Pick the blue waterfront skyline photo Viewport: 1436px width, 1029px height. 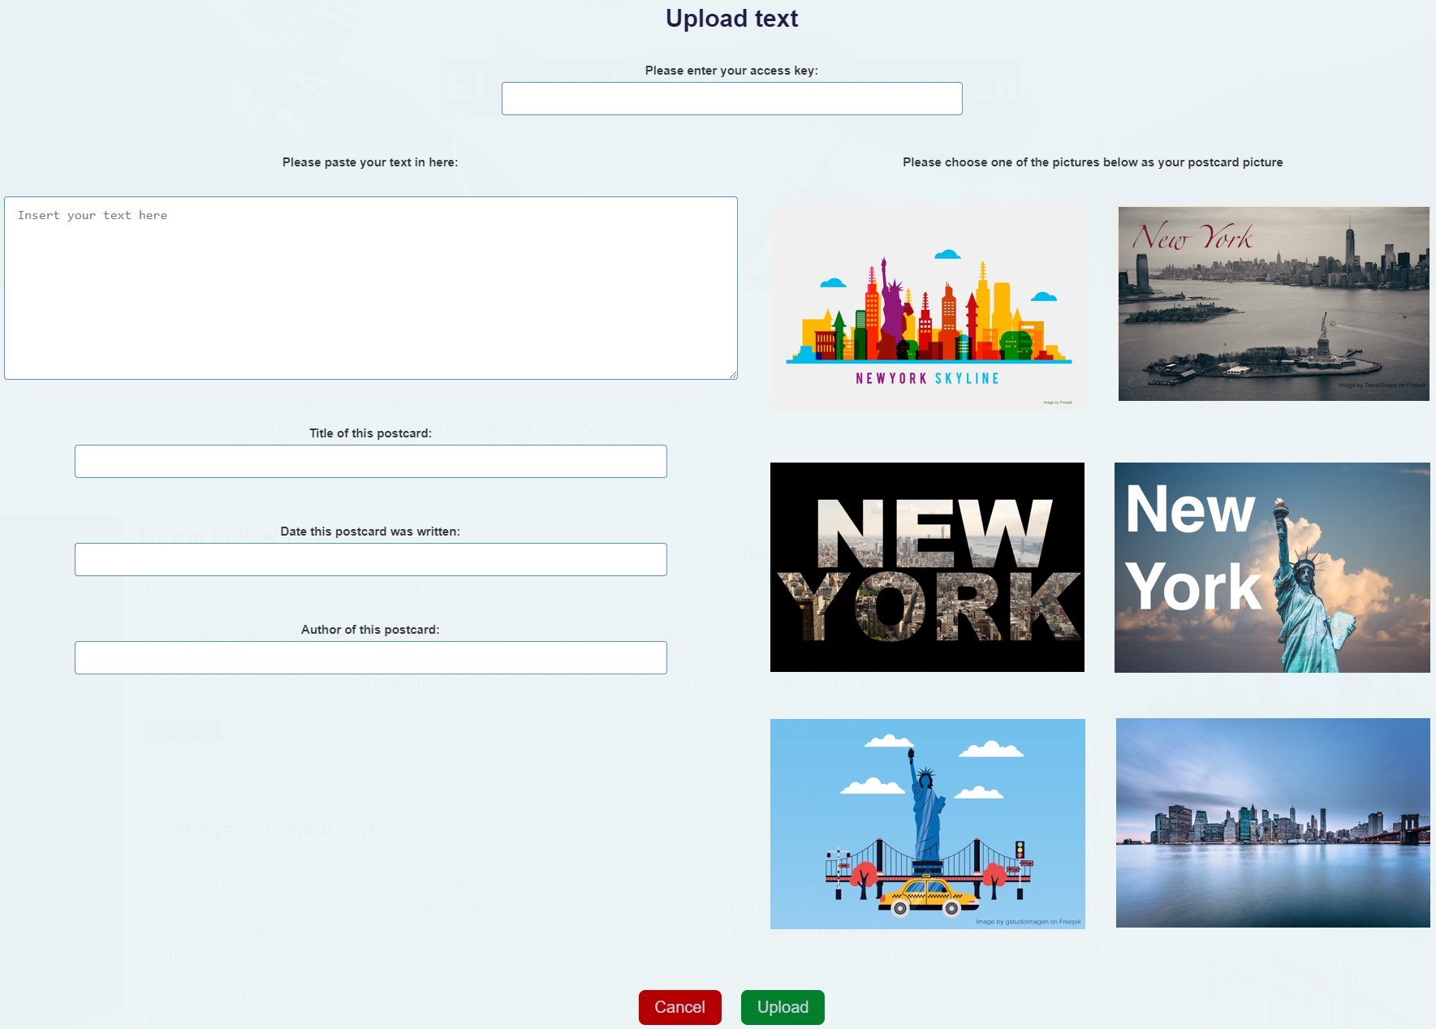click(1272, 822)
